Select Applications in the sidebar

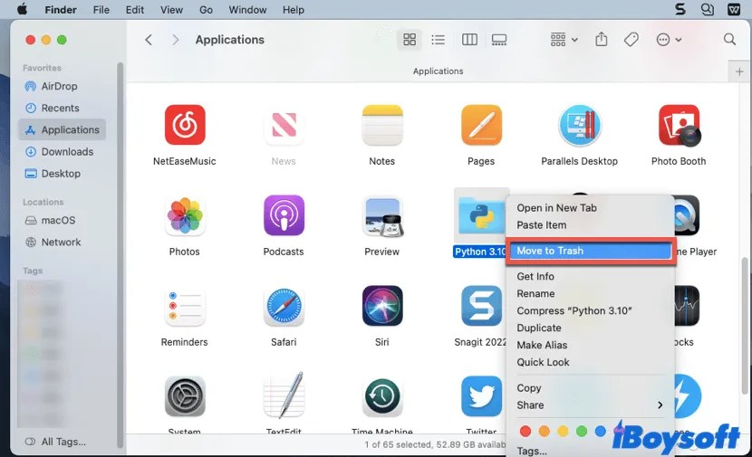63,129
